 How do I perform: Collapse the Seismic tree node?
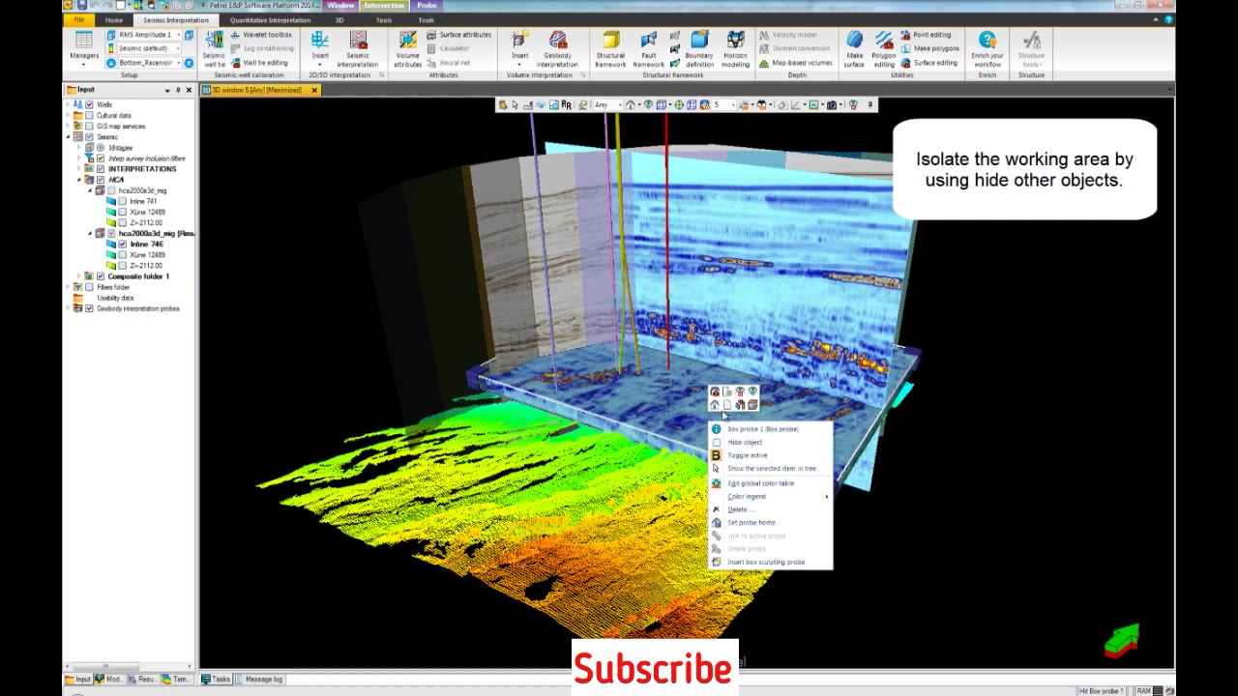[69, 136]
